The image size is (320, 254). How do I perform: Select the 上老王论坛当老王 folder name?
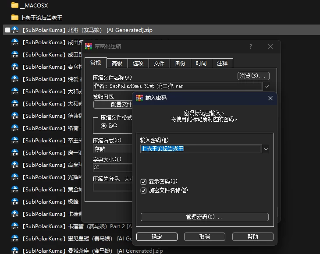[41, 18]
